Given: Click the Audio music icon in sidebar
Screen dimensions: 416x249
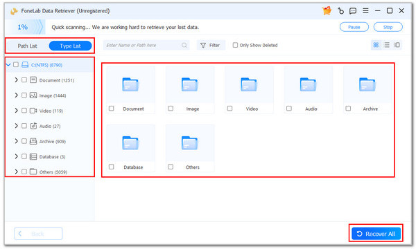Looking at the screenshot, I should pos(33,126).
